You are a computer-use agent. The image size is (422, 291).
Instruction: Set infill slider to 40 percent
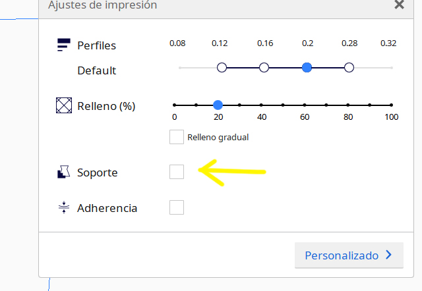(262, 105)
